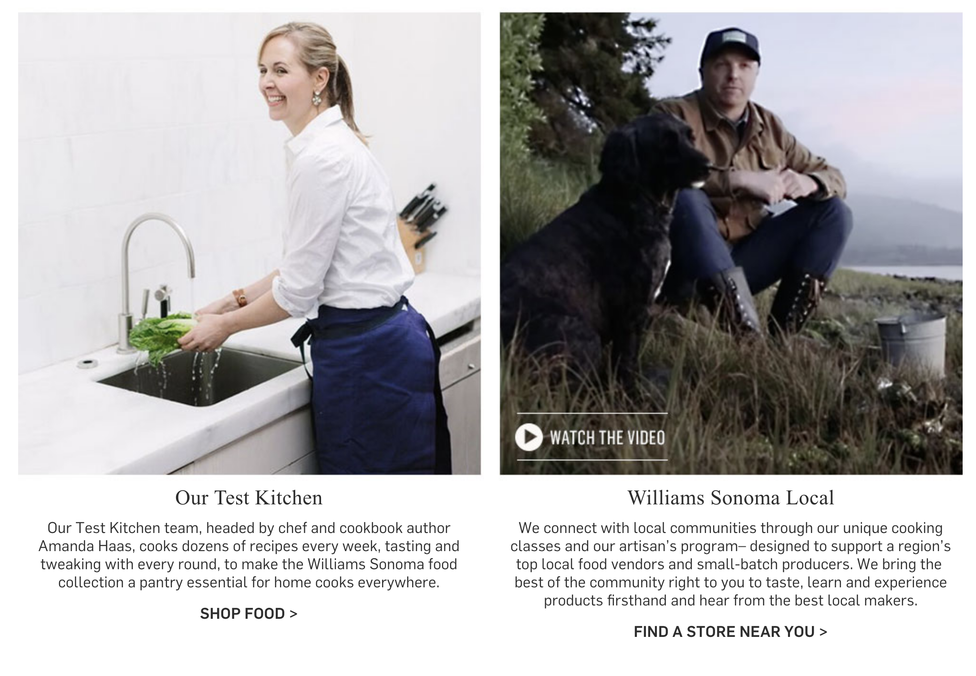Screen dimensions: 976x676
Task: Click the Test Kitchen photo of woman at sink
Action: click(249, 243)
